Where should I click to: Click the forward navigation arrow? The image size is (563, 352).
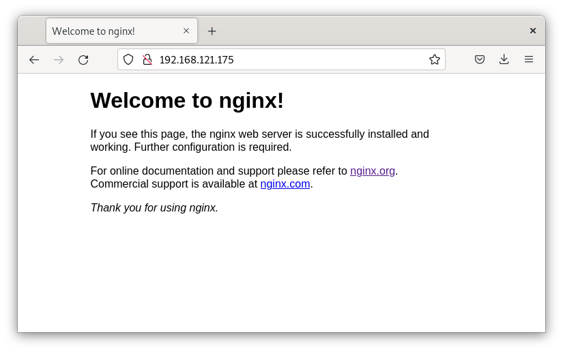coord(59,60)
